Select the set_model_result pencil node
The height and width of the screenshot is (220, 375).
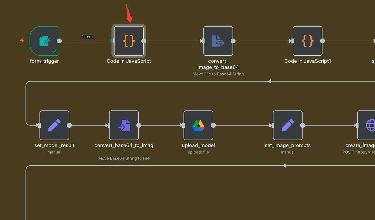pyautogui.click(x=54, y=125)
